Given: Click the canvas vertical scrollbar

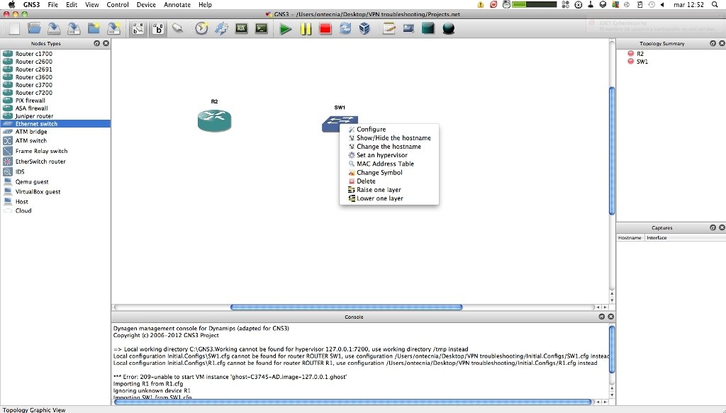Looking at the screenshot, I should [612, 151].
